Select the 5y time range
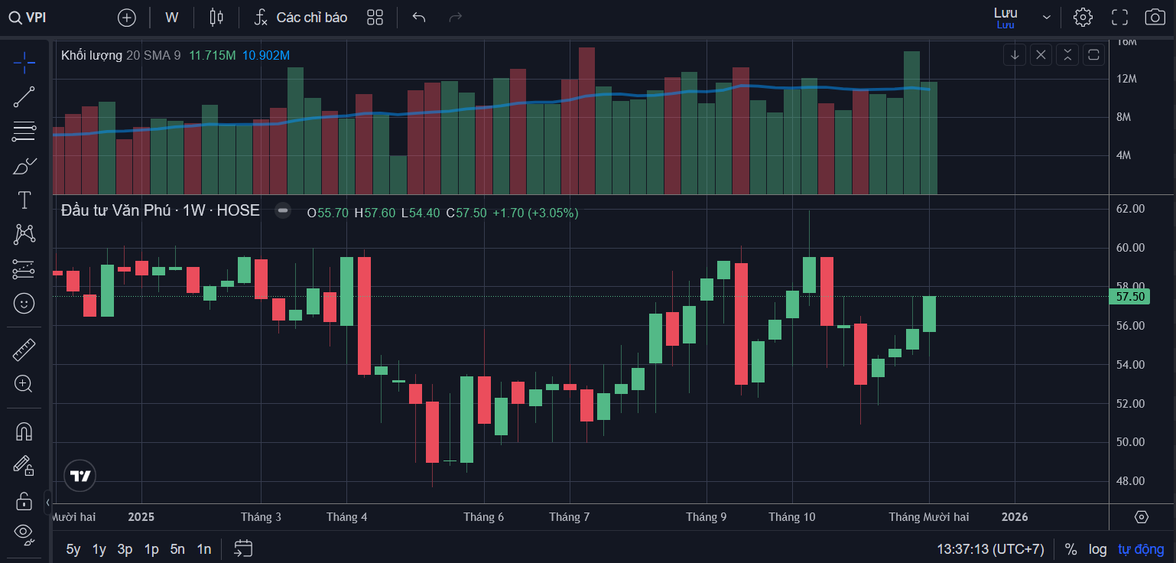The height and width of the screenshot is (563, 1176). coord(73,549)
